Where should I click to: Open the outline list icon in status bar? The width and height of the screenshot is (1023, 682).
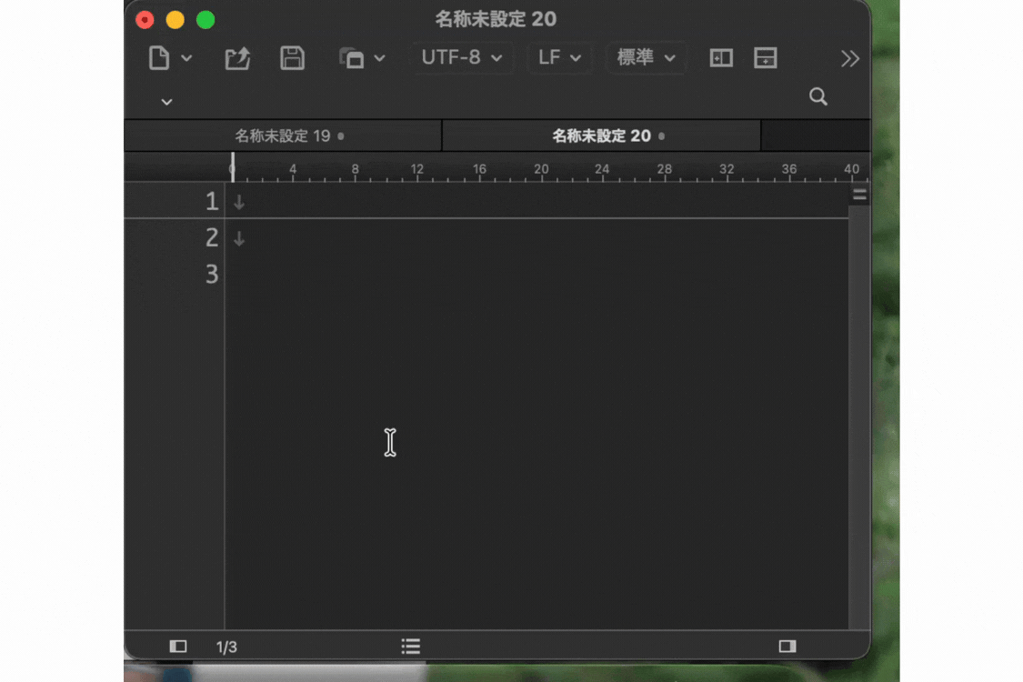click(x=410, y=647)
